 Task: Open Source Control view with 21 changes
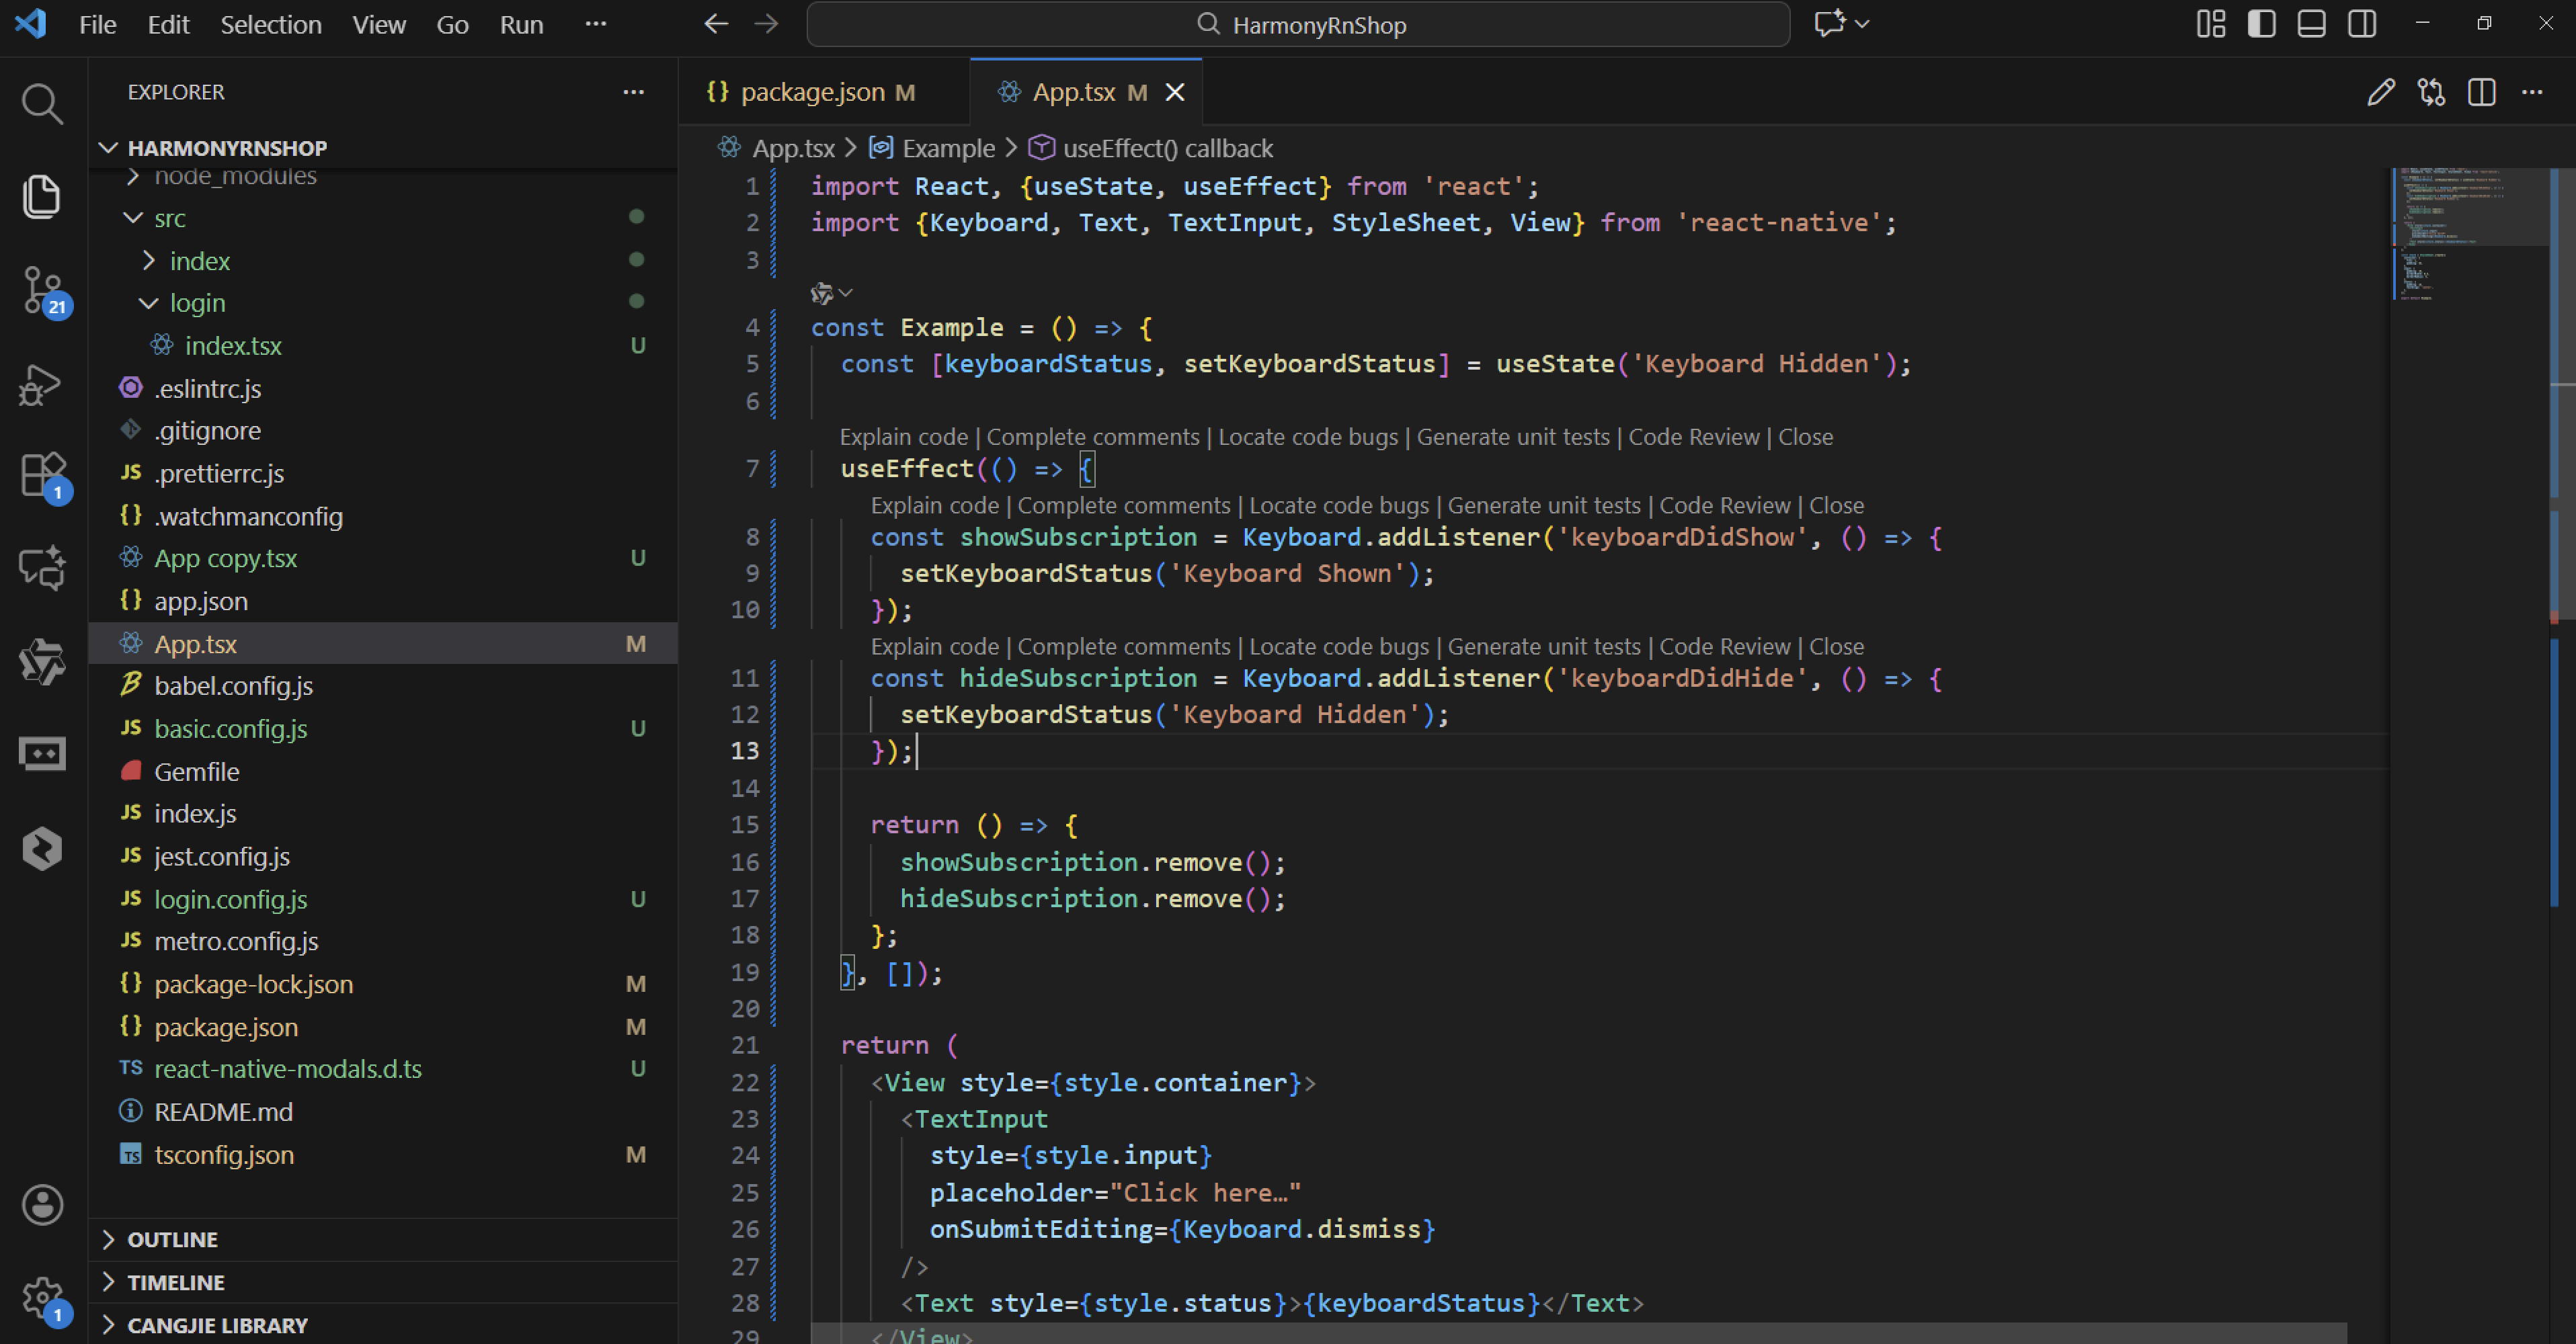(x=41, y=290)
